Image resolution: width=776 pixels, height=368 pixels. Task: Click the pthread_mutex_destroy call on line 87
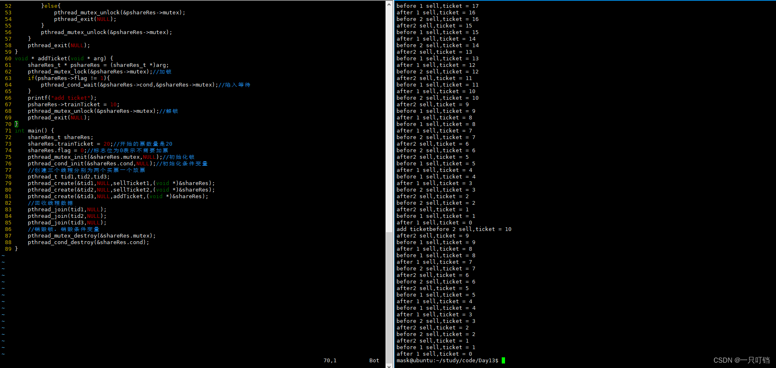click(92, 236)
